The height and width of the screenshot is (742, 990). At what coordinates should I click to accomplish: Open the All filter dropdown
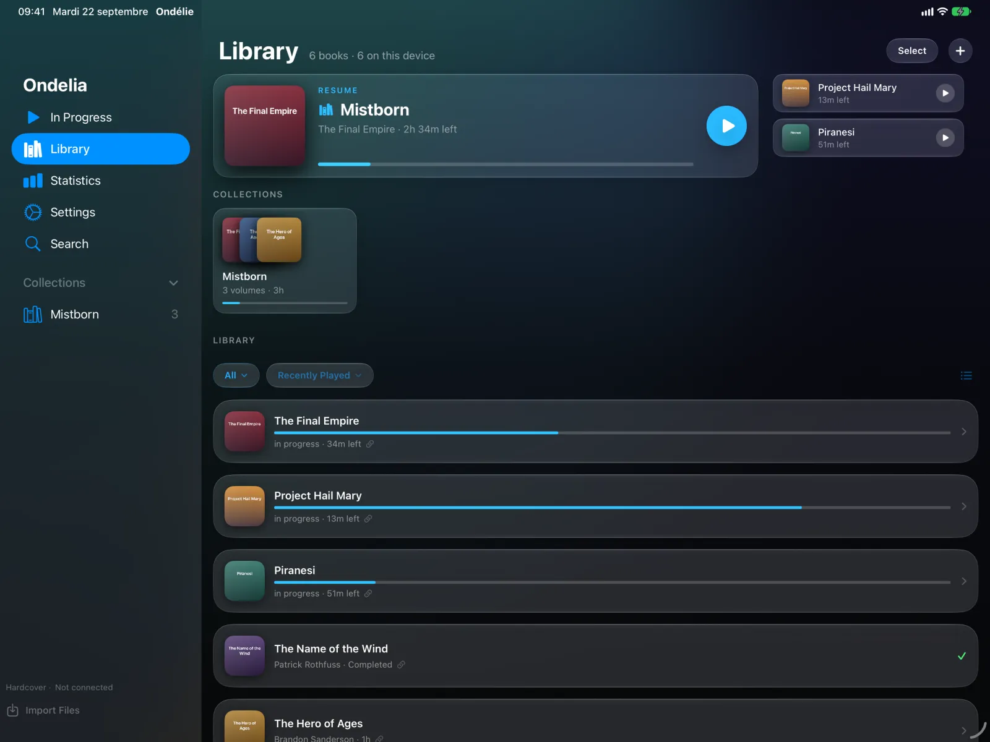[236, 375]
